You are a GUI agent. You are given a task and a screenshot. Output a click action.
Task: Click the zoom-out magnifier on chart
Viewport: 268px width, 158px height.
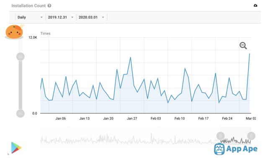tap(243, 46)
